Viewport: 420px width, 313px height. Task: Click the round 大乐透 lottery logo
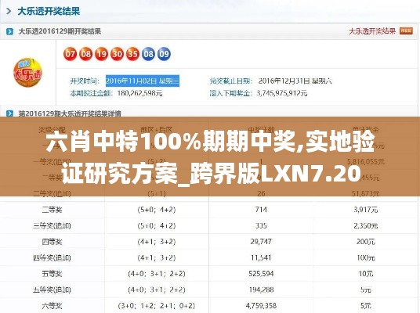coord(28,73)
